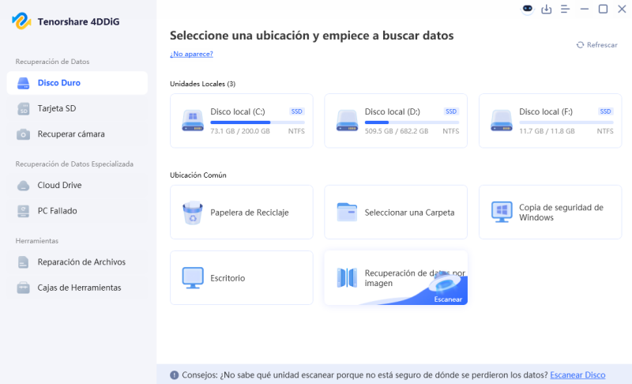Click Copia de seguridad de Windows label

(x=561, y=213)
